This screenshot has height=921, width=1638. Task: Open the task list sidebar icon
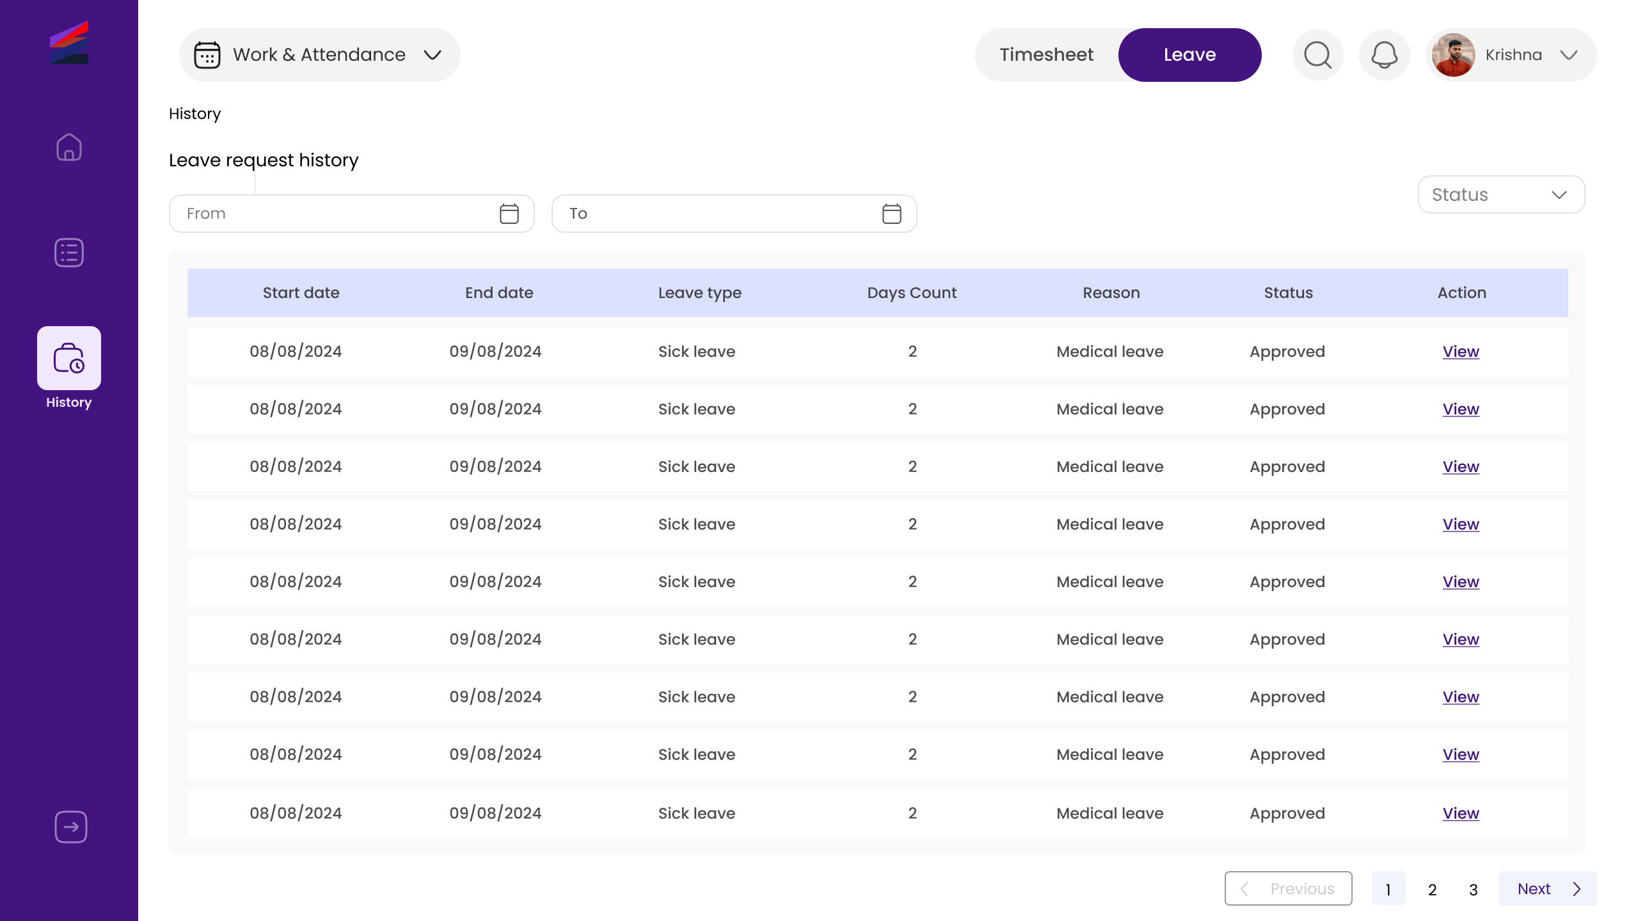point(69,253)
